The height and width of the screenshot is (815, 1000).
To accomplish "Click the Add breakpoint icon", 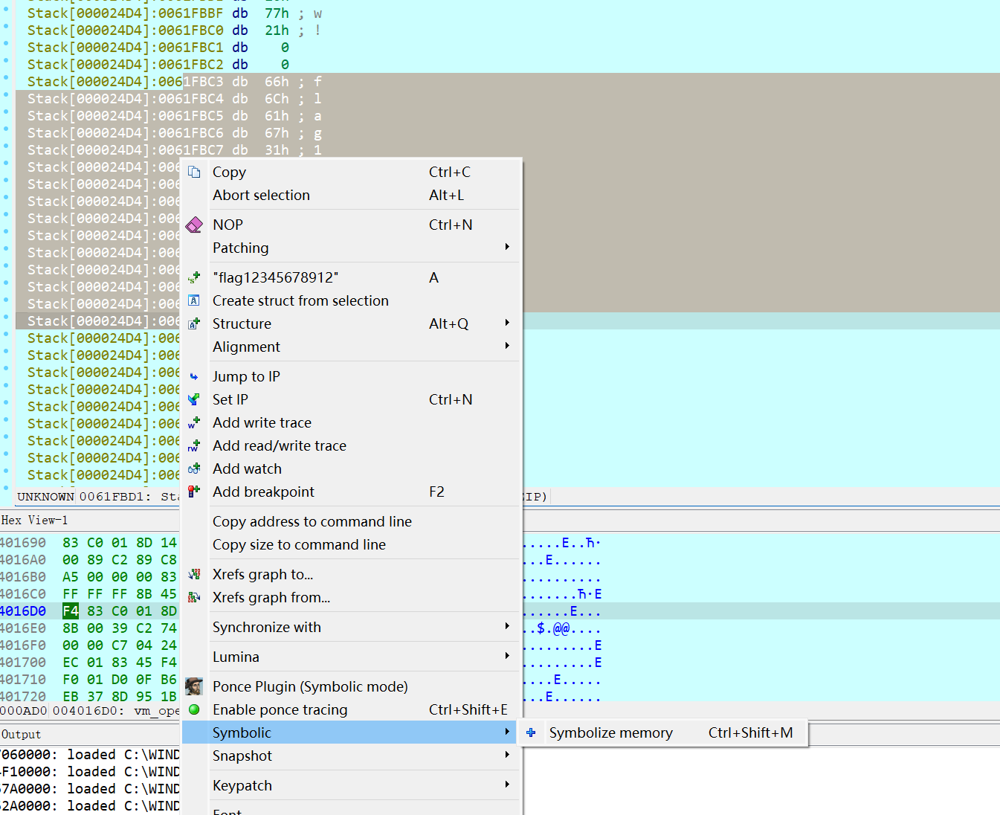I will pos(194,492).
